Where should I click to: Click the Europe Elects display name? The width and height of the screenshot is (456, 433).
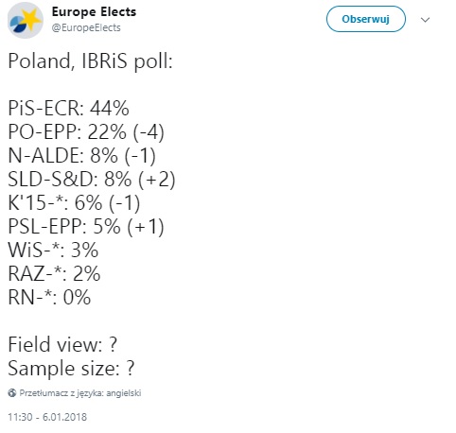click(x=94, y=12)
